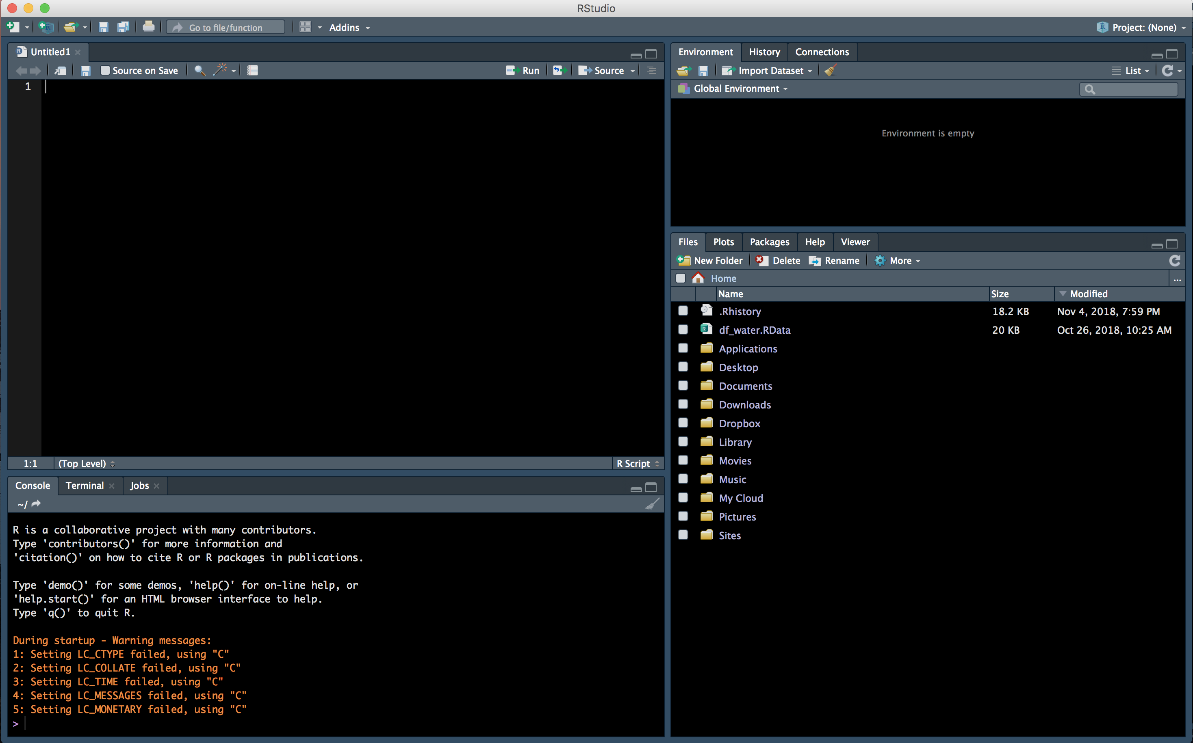Click the new file icon in toolbar
The width and height of the screenshot is (1193, 743).
coord(13,27)
